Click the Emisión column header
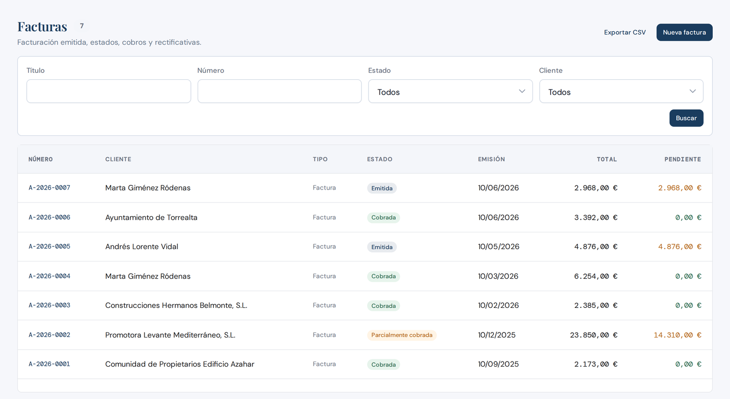Image resolution: width=730 pixels, height=399 pixels. click(491, 159)
